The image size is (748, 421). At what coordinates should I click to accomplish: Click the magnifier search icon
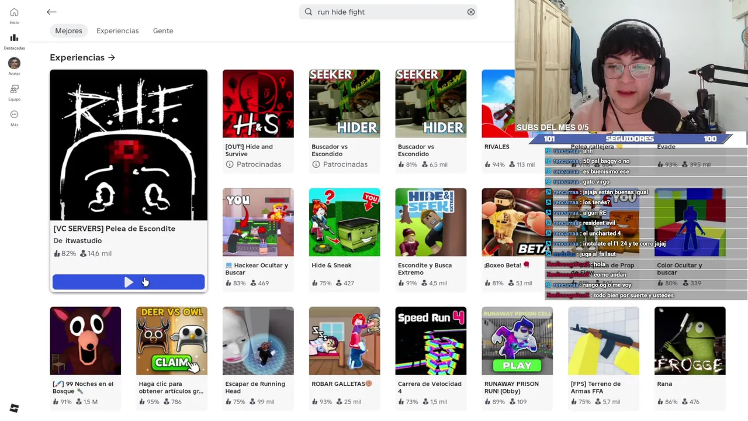tap(309, 12)
